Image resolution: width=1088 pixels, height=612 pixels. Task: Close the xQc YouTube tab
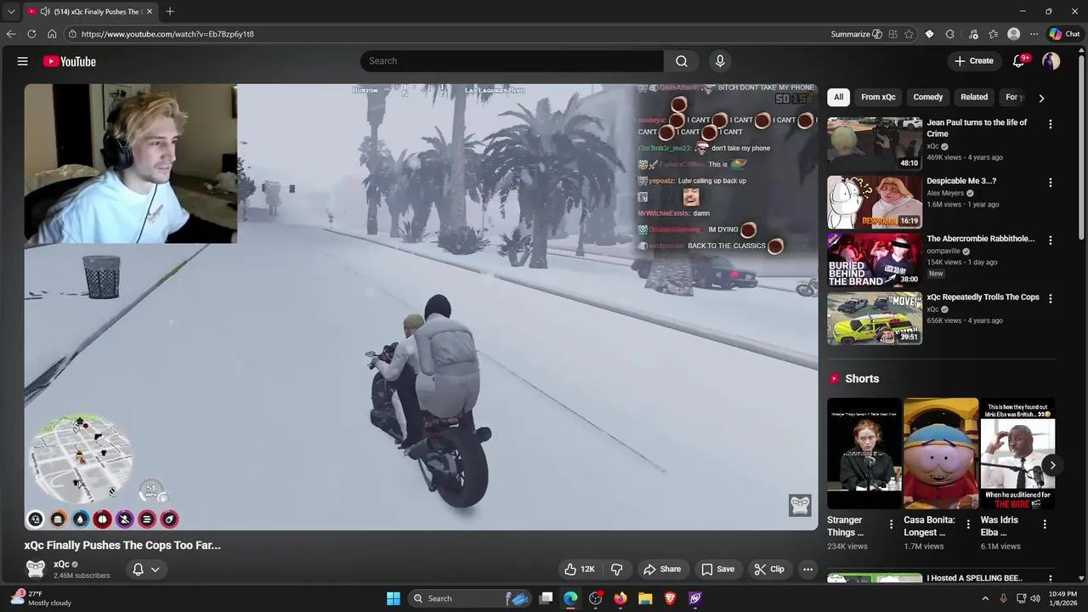click(149, 11)
